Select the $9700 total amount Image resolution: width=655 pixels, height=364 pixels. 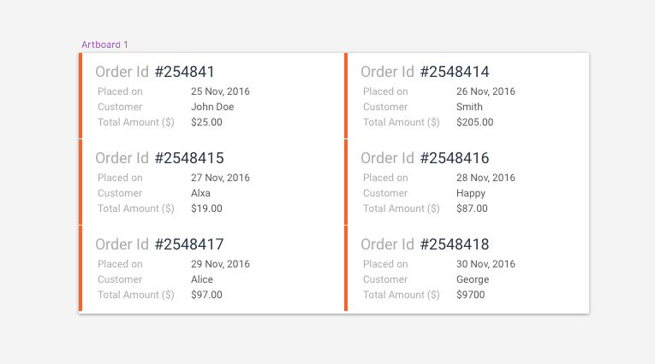point(470,295)
